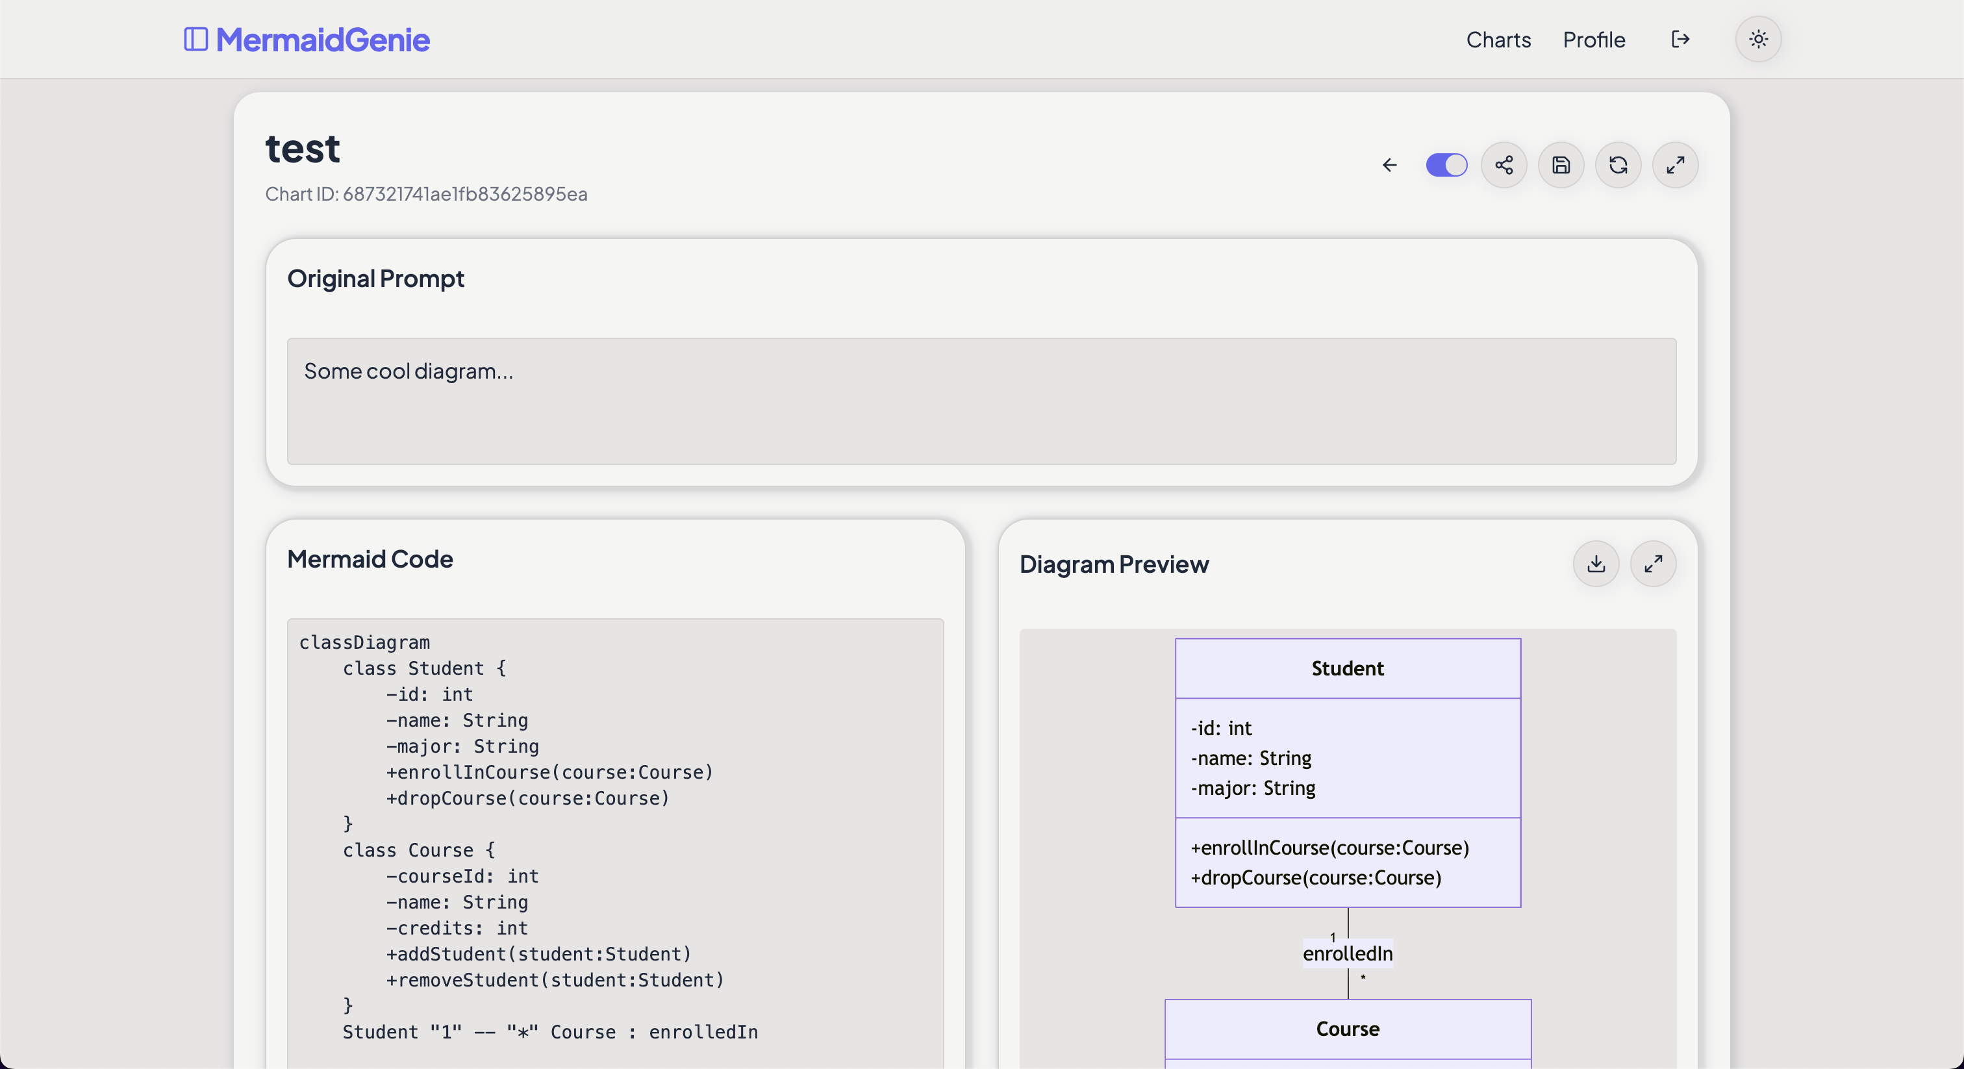Click the 'enrolledIn' relationship label

coord(1347,953)
